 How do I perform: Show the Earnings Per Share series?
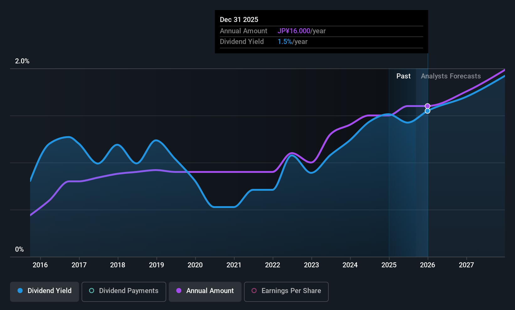point(286,291)
